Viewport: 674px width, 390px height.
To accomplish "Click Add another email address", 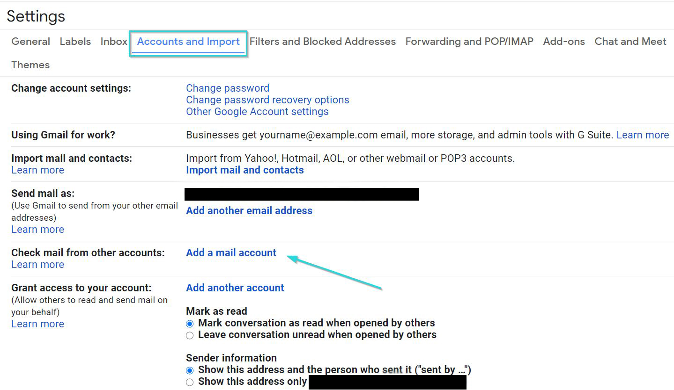I will [249, 210].
